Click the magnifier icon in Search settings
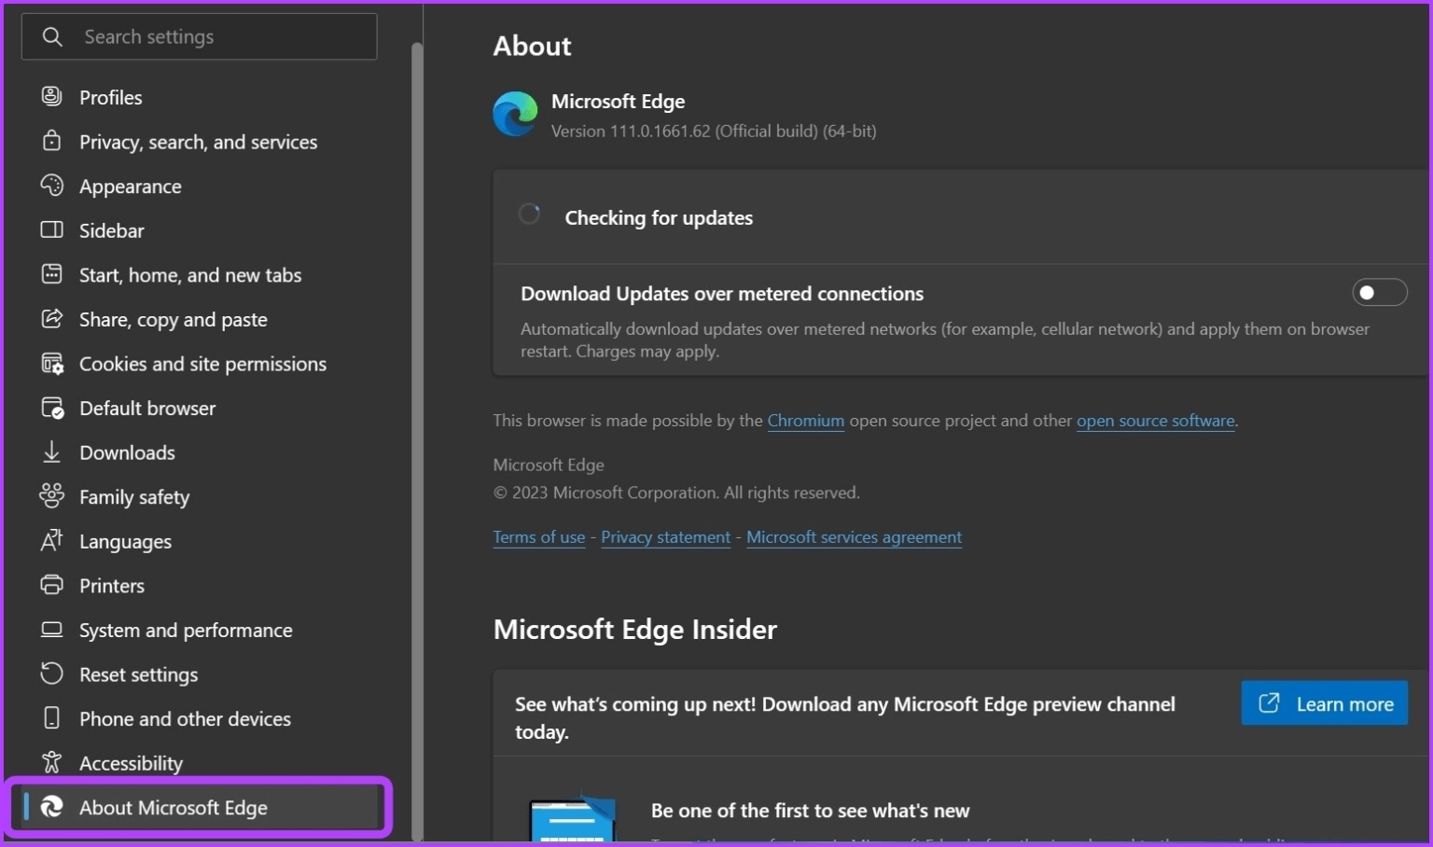1433x847 pixels. tap(52, 36)
